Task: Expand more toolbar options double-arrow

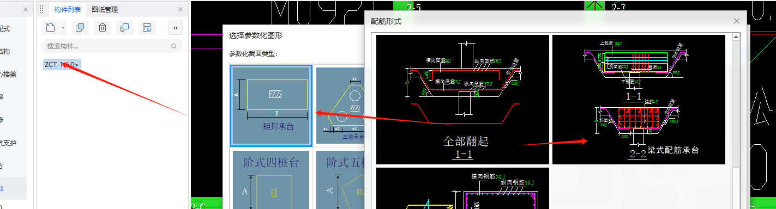Action: 176,28
